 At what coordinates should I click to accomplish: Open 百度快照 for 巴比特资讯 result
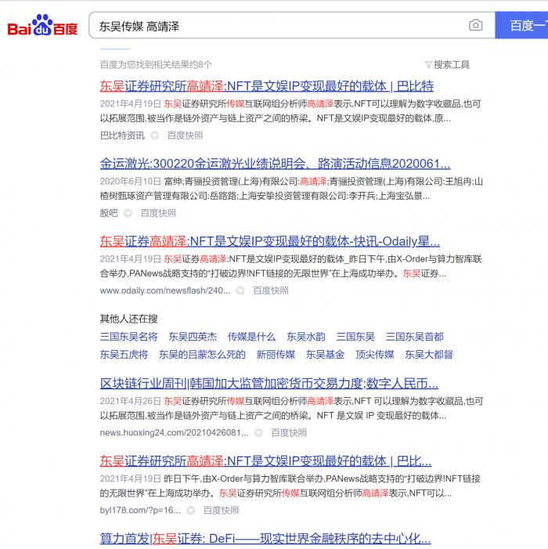(185, 135)
